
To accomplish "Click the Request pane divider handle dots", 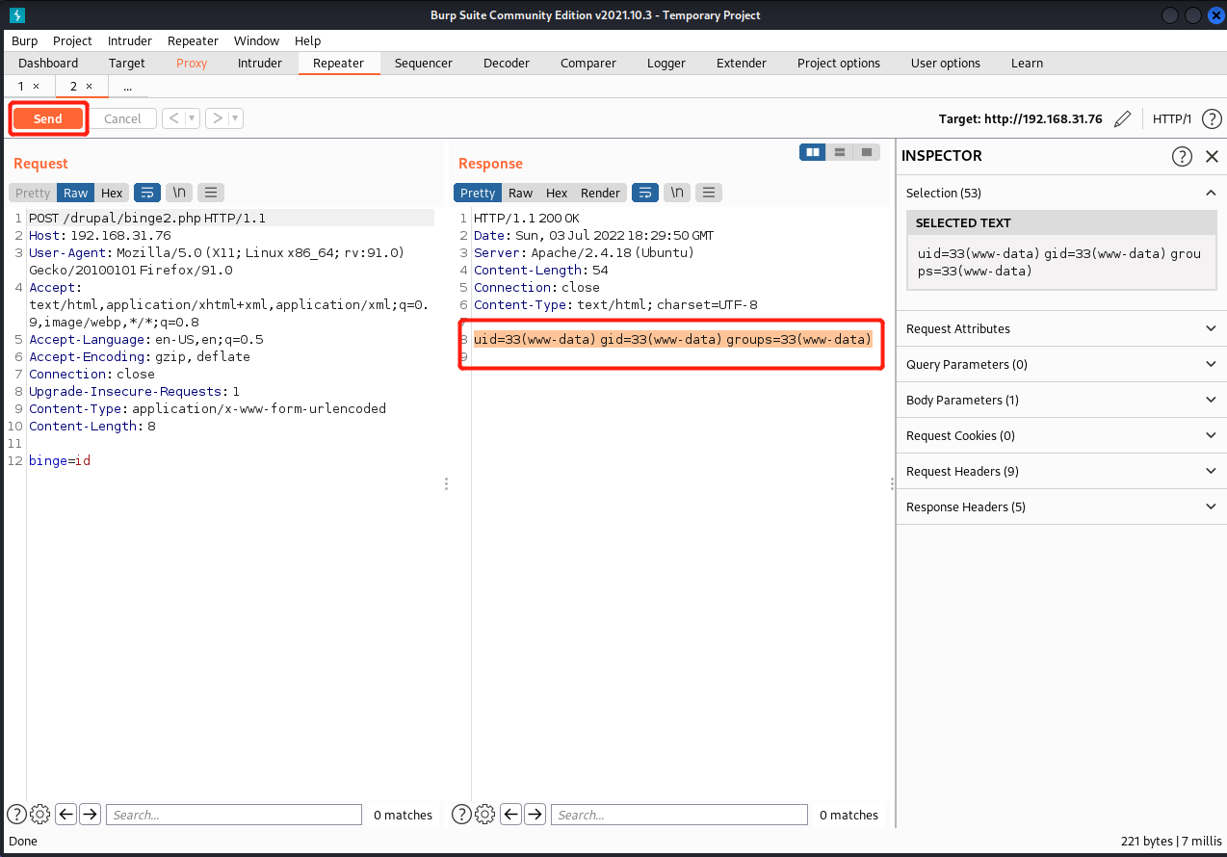I will tap(446, 483).
